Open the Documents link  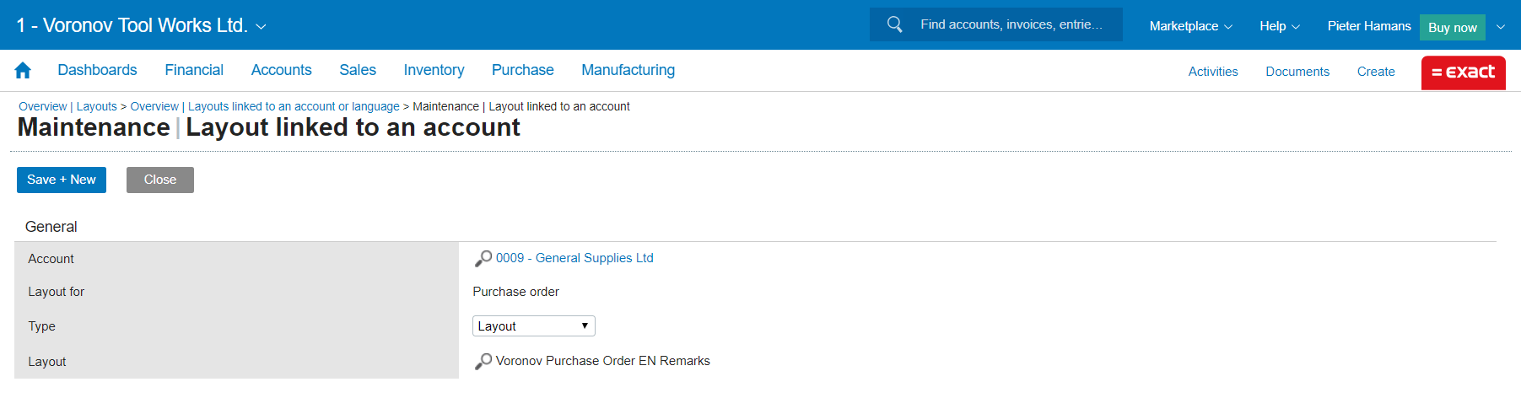point(1297,72)
